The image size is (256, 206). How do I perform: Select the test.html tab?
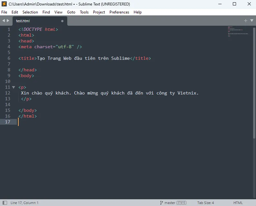click(40, 21)
